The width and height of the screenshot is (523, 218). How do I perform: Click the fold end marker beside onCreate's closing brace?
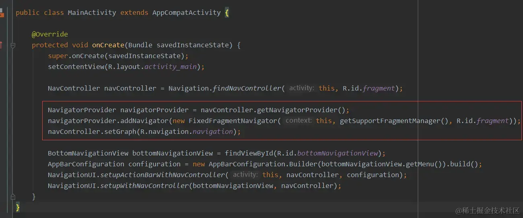click(x=13, y=197)
